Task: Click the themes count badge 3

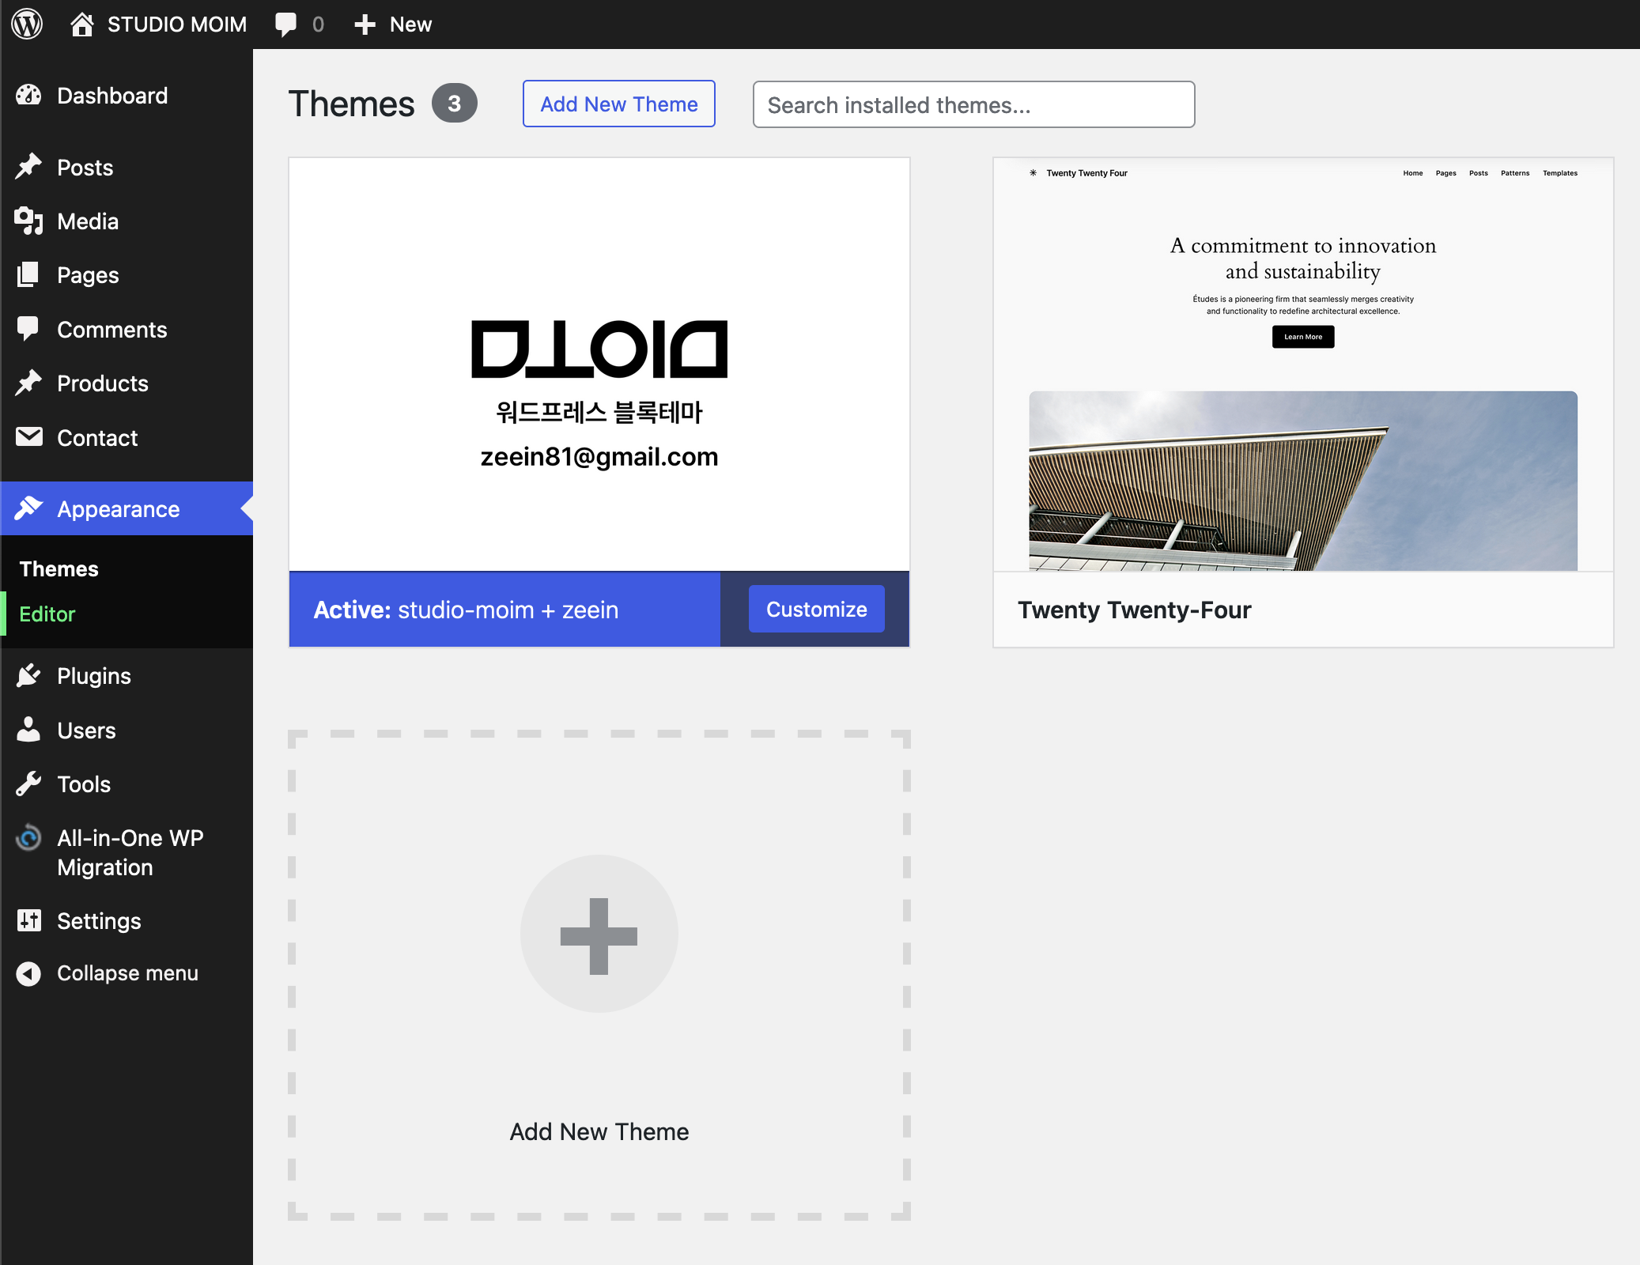Action: click(454, 104)
